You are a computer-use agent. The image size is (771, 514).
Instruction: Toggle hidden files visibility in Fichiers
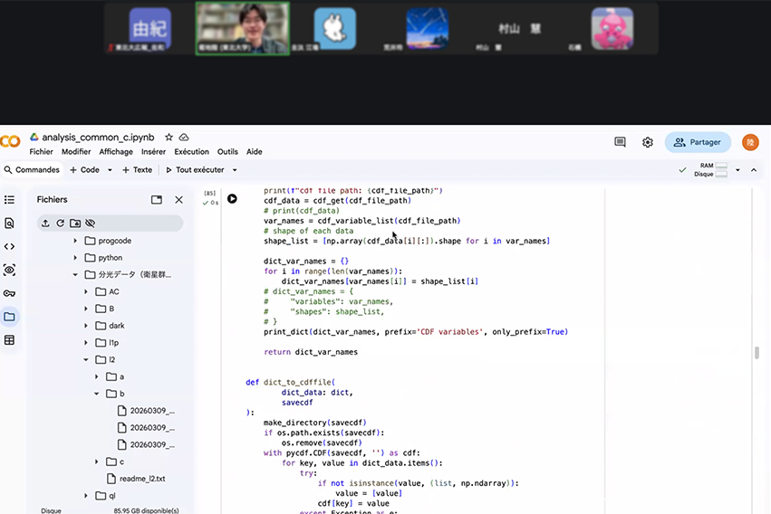(x=90, y=223)
